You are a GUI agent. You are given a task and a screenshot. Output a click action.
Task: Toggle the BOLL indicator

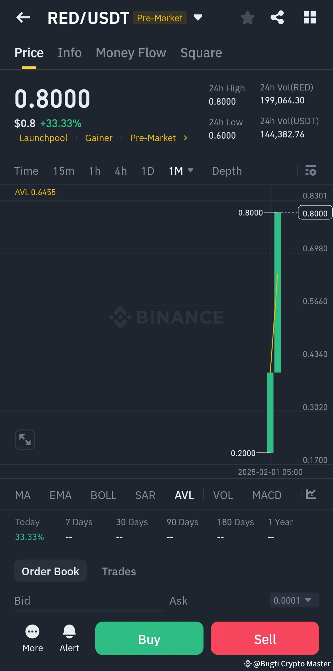click(x=103, y=495)
